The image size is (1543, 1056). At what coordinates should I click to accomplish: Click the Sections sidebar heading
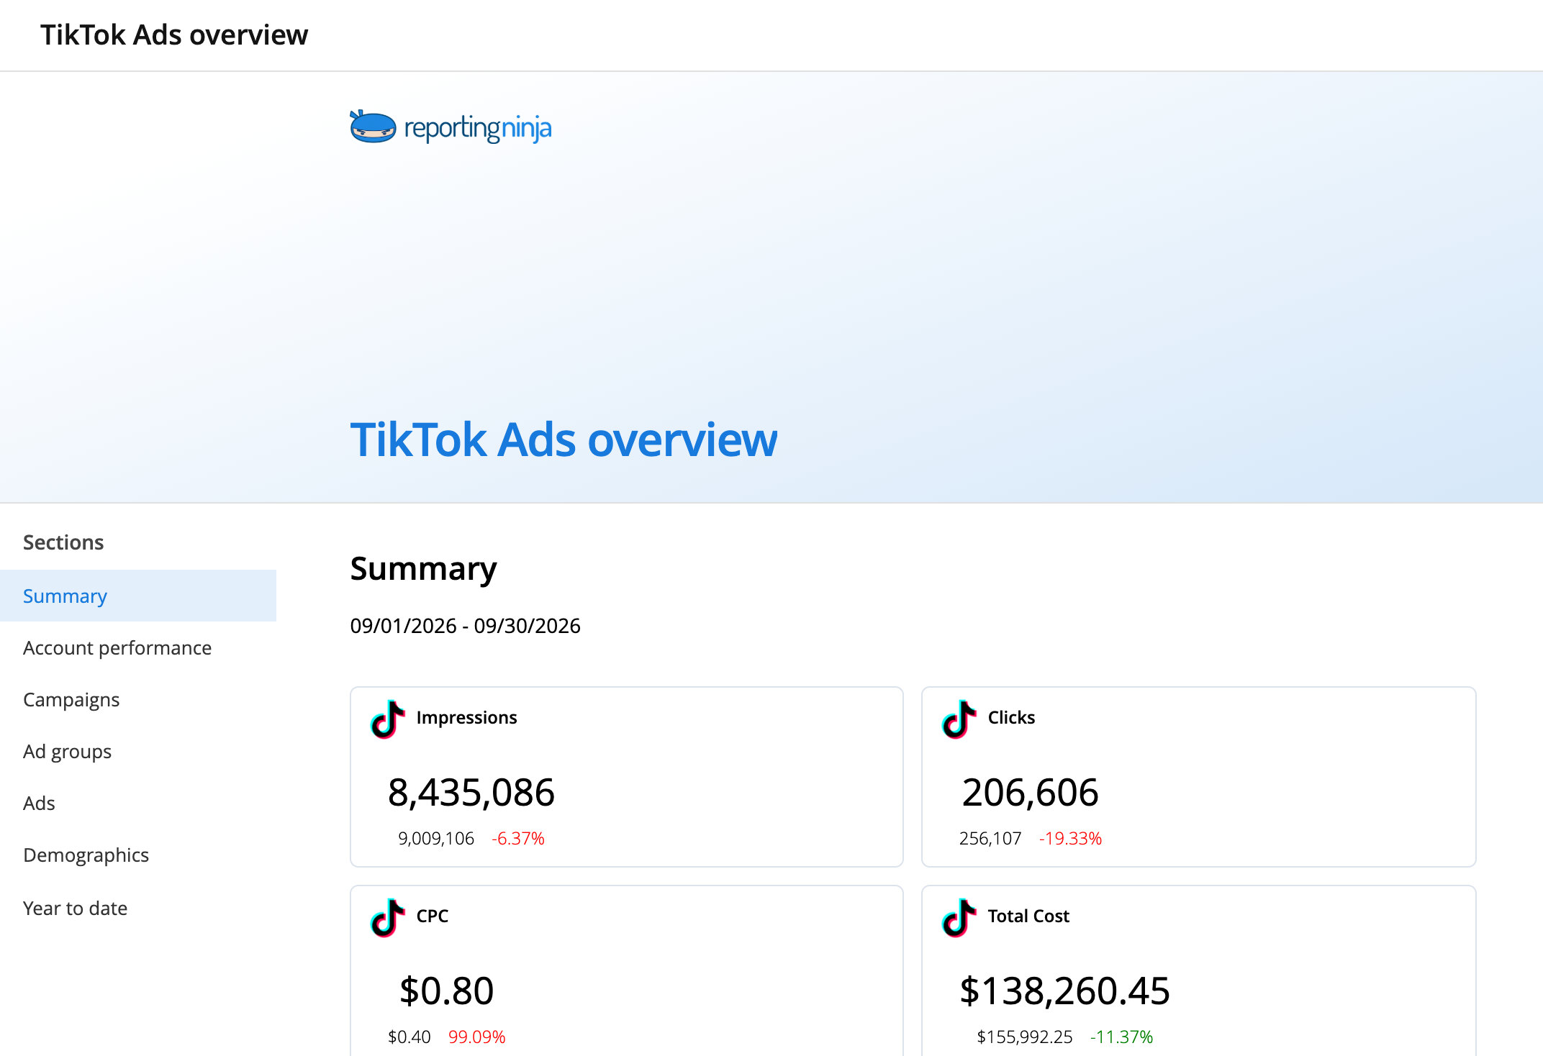(63, 542)
